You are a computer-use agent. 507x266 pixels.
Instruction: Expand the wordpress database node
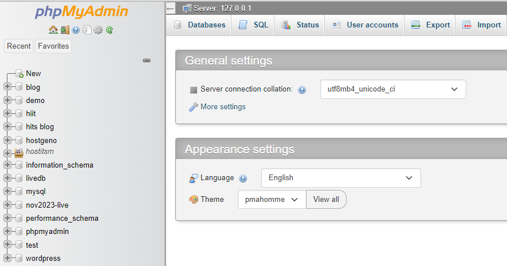pos(7,258)
